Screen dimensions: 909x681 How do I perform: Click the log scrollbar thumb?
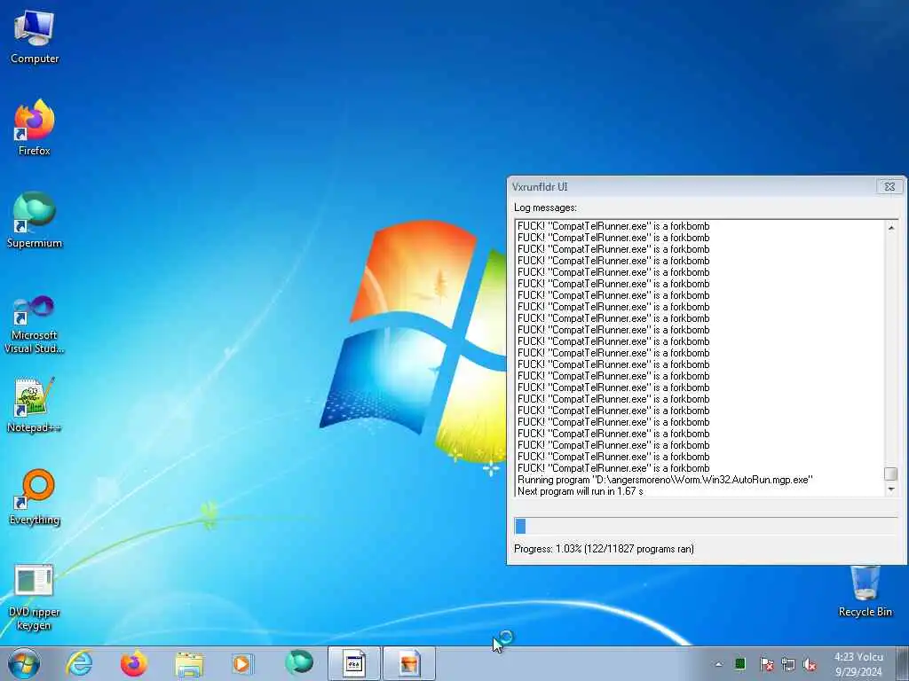point(891,474)
